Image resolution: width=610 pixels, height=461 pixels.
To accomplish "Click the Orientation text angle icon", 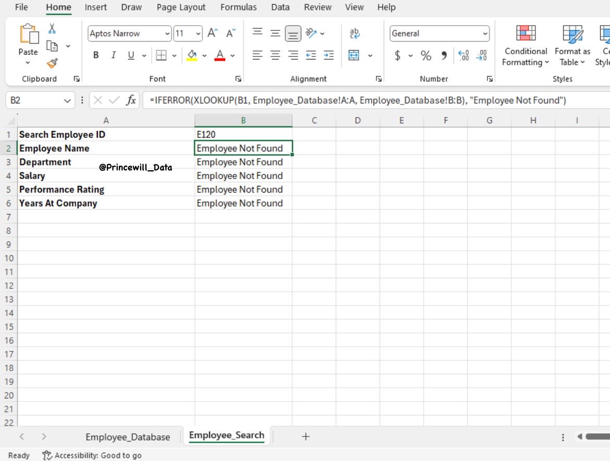I will (311, 33).
